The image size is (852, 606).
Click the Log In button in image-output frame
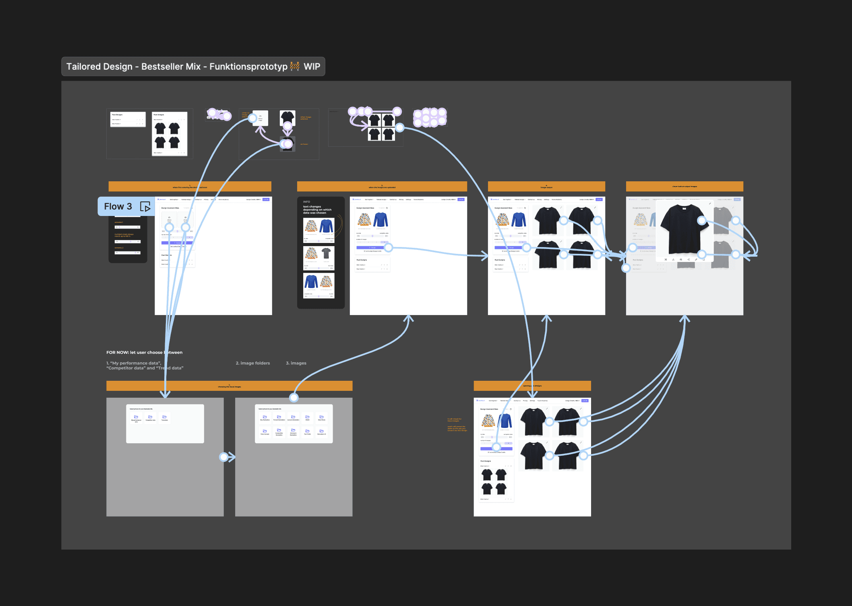pos(599,199)
